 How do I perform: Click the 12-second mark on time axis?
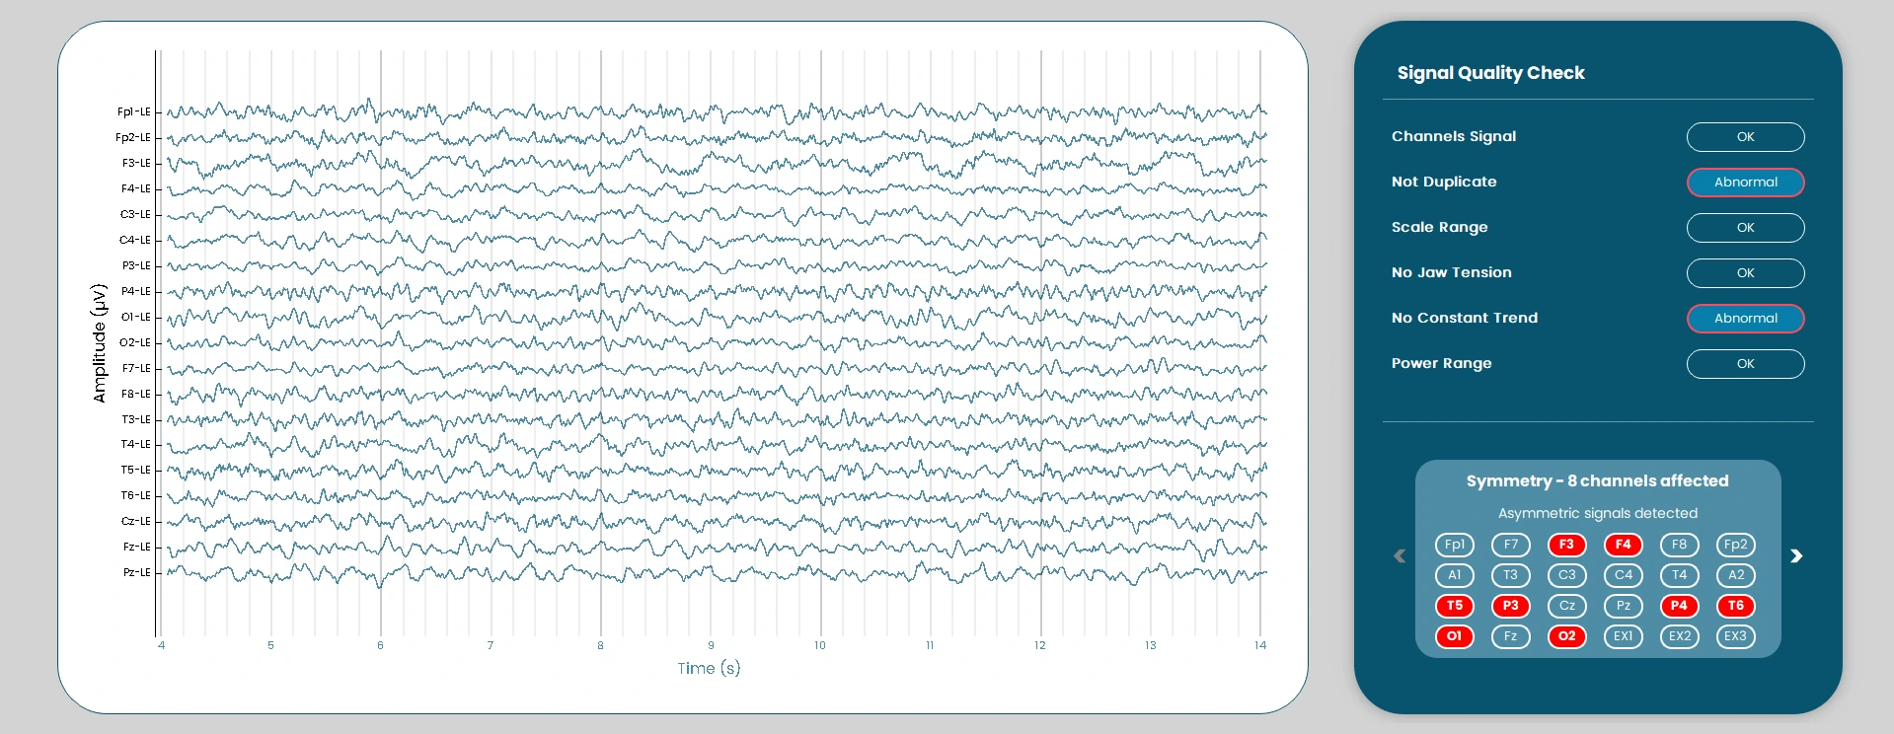1039,645
